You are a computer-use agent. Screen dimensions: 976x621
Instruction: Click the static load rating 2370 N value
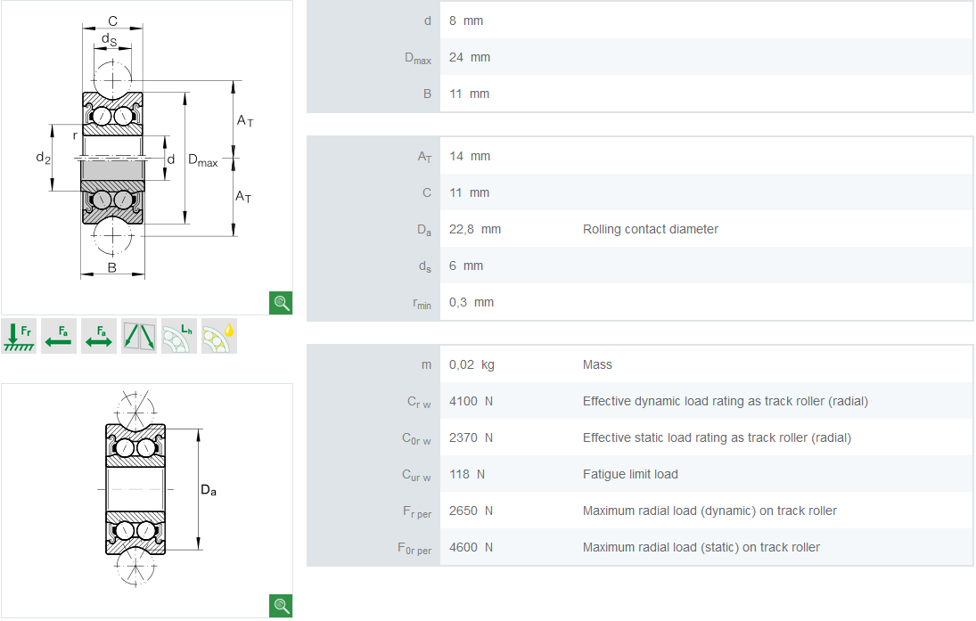coord(471,437)
